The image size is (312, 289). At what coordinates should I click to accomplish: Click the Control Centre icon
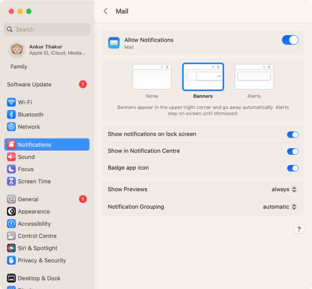click(11, 236)
